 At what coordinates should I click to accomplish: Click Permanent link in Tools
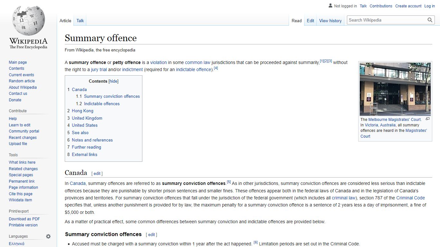pyautogui.click(x=22, y=181)
